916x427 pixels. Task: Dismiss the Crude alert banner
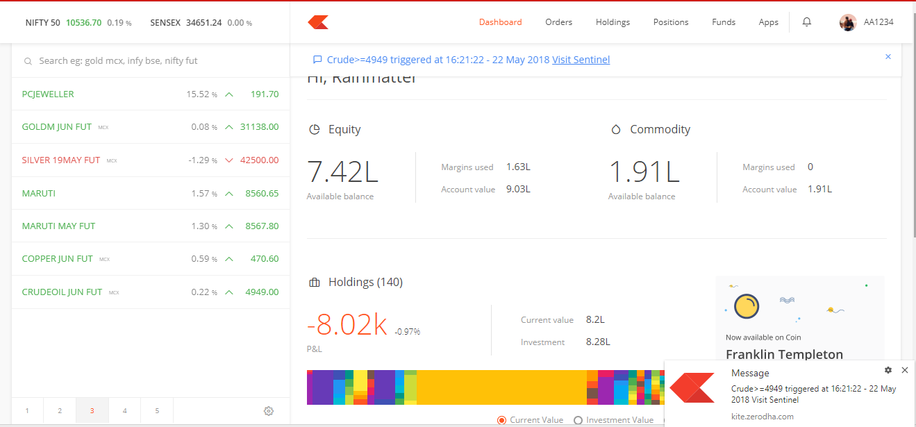point(888,57)
